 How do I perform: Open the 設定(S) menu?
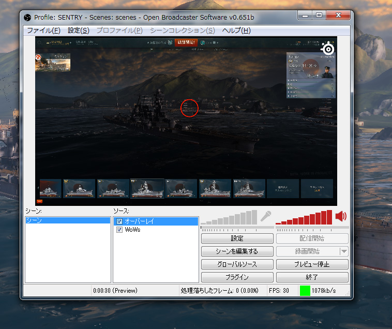[x=79, y=31]
